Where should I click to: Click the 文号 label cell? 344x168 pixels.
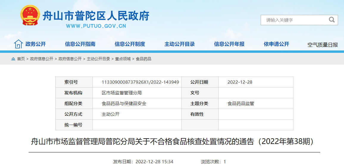click(200, 93)
